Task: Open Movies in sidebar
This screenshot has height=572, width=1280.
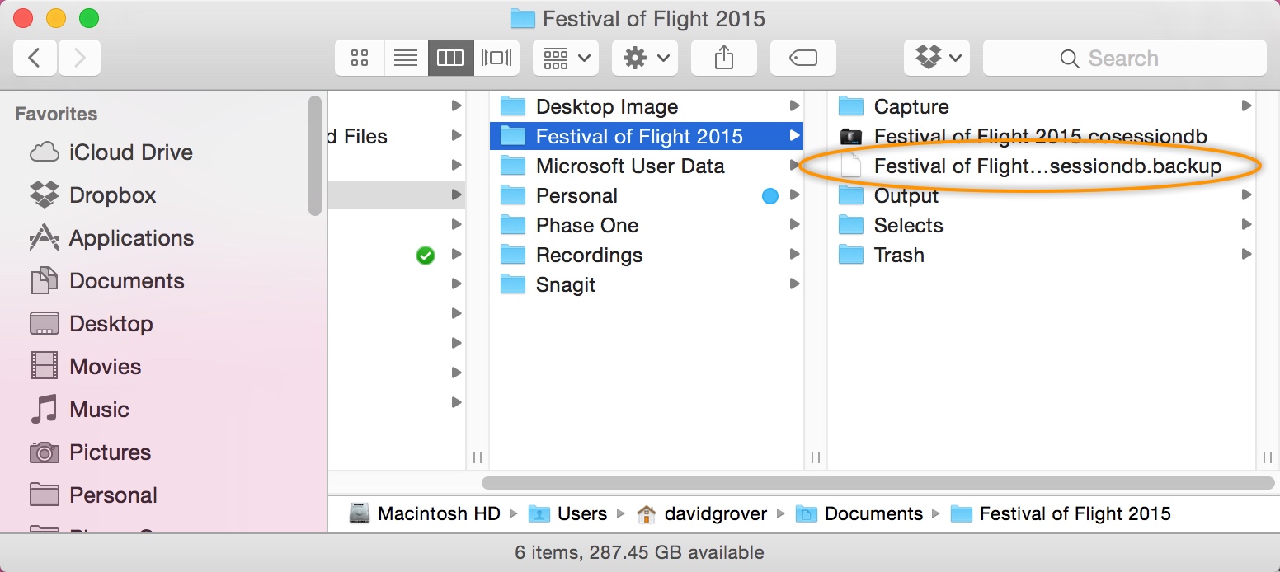Action: [x=85, y=367]
